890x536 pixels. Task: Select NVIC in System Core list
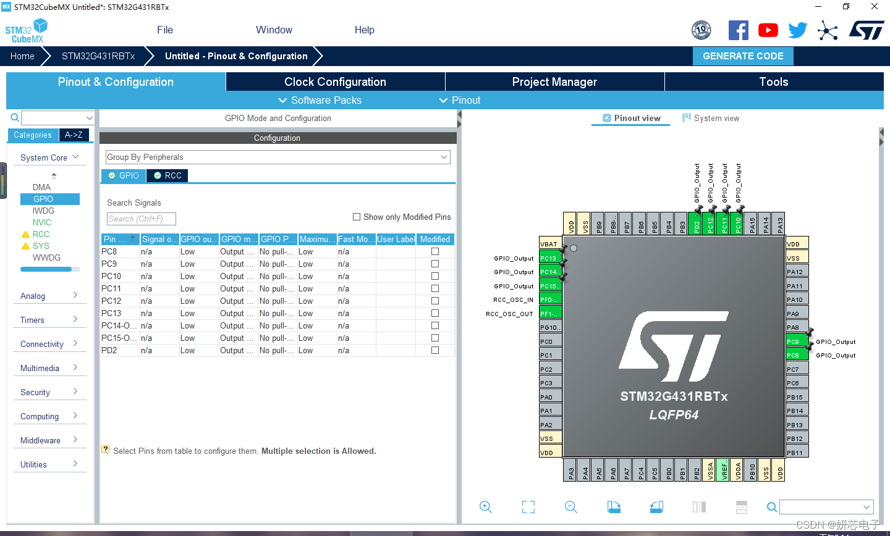42,222
